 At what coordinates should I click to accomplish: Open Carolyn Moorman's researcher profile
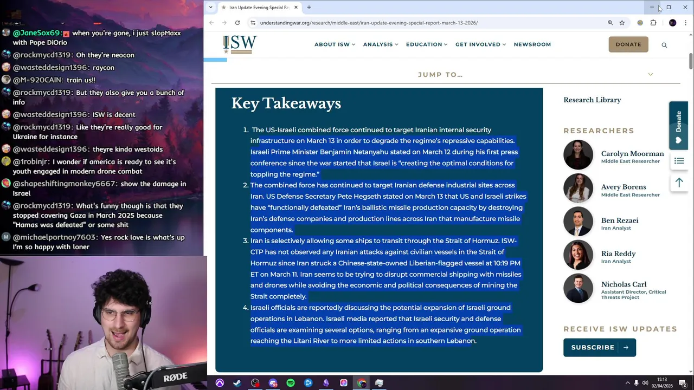coord(632,154)
